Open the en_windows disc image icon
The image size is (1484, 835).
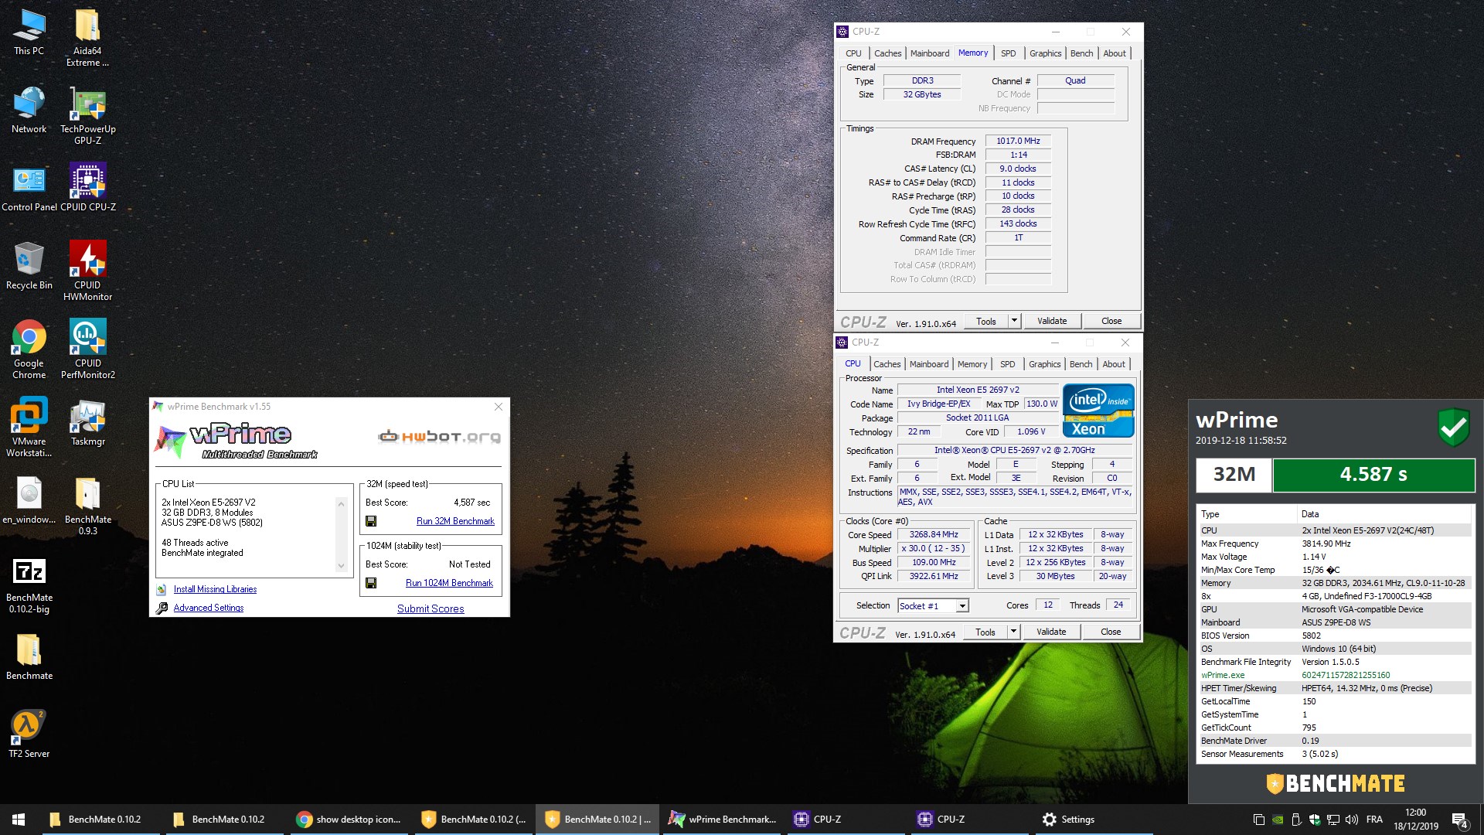pyautogui.click(x=29, y=500)
